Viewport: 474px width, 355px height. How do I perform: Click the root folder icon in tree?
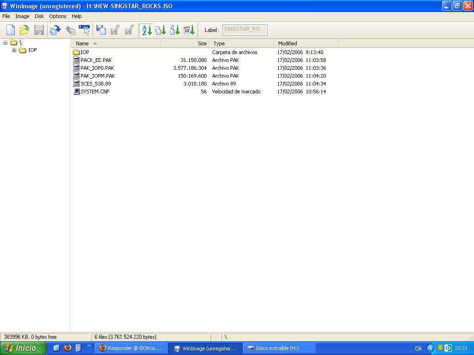tap(13, 42)
